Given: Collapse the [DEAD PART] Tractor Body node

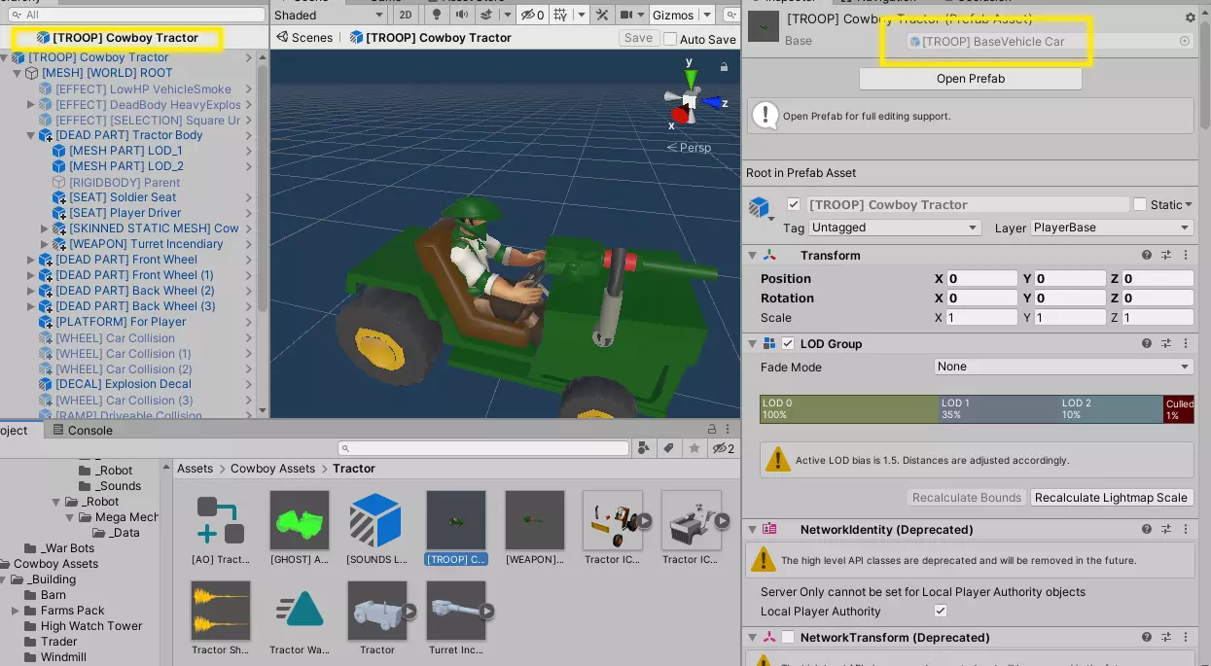Looking at the screenshot, I should (31, 135).
